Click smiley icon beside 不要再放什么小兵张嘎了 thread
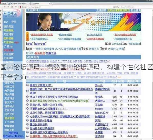153x140 pixels. [x=27, y=108]
